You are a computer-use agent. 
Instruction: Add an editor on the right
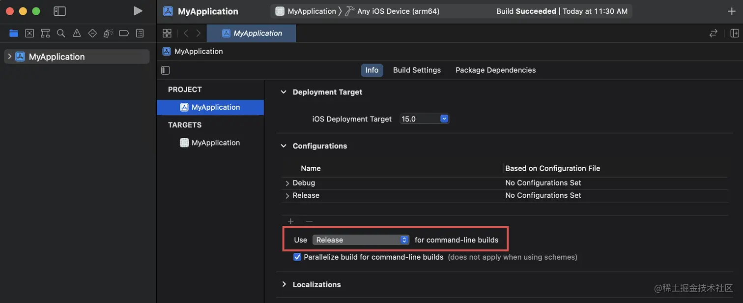[x=735, y=33]
